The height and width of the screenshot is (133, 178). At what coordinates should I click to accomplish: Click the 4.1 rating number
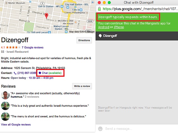click(3, 47)
